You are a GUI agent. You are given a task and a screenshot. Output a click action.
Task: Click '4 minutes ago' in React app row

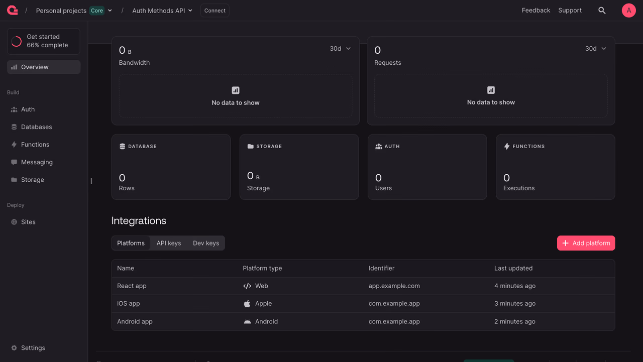click(x=515, y=286)
